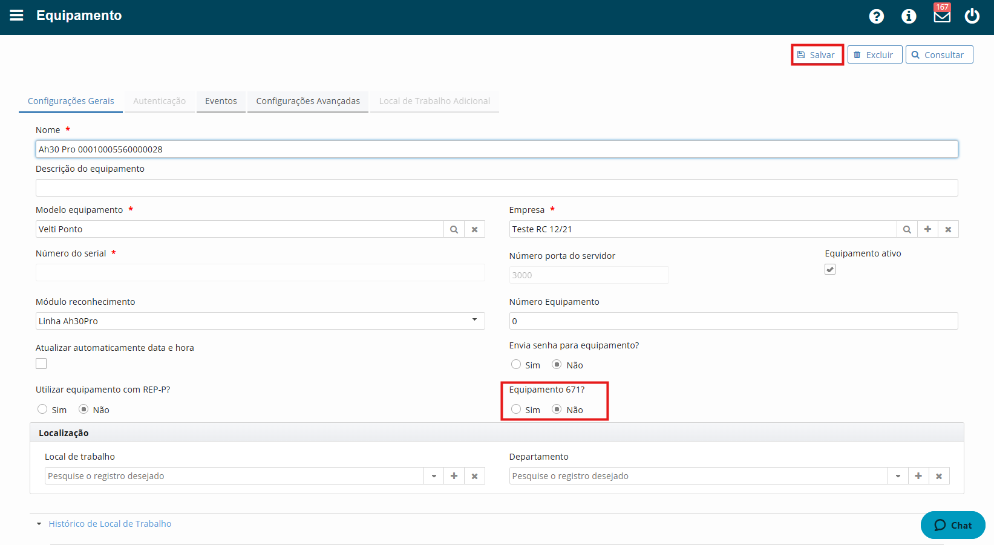Select Não for Envia senha para equipamento
994x545 pixels.
557,364
